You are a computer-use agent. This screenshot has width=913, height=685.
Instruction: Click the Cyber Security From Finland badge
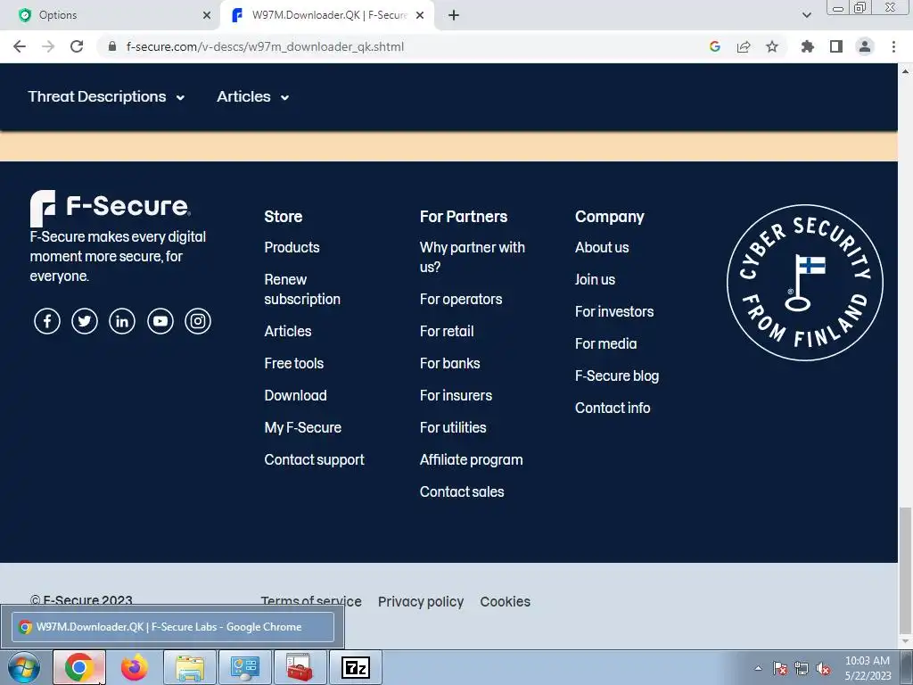(x=805, y=283)
